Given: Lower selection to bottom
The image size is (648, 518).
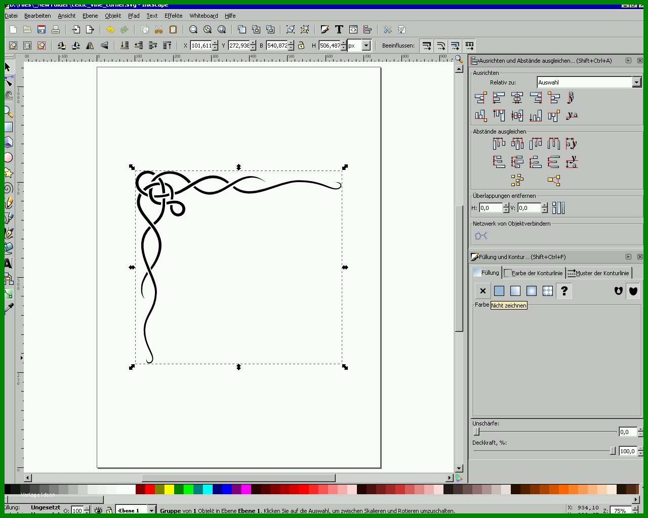Looking at the screenshot, I should [125, 46].
